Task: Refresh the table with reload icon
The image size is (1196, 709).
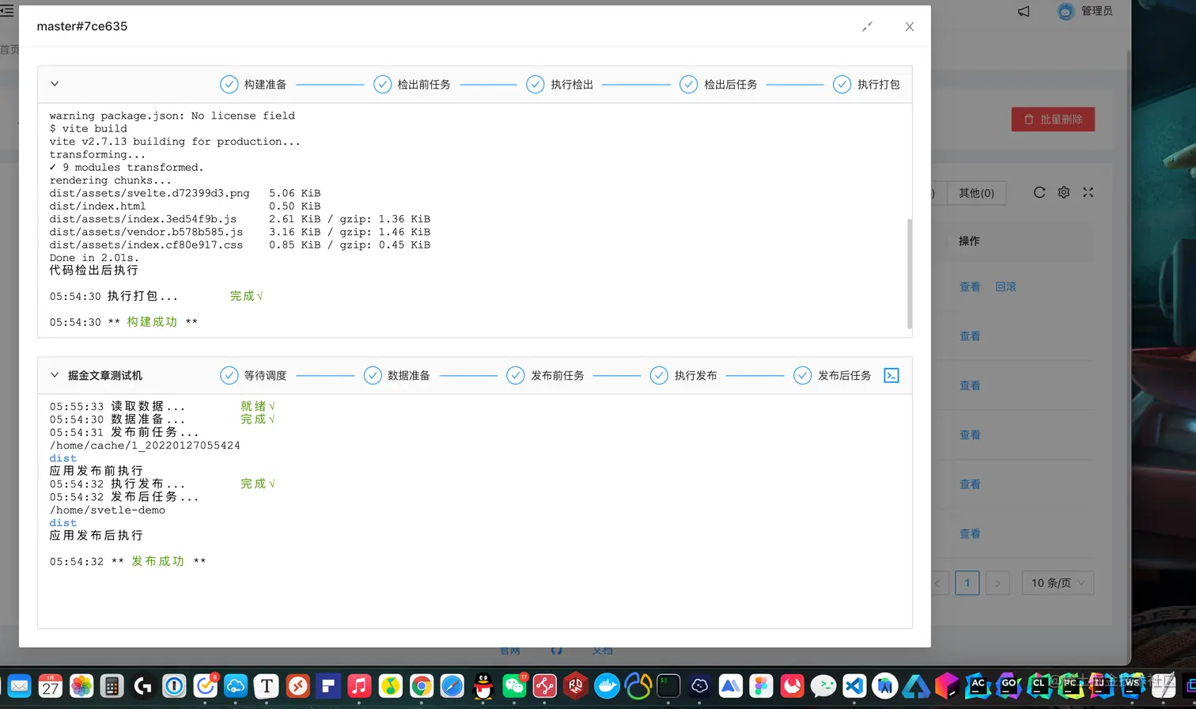Action: click(1039, 192)
